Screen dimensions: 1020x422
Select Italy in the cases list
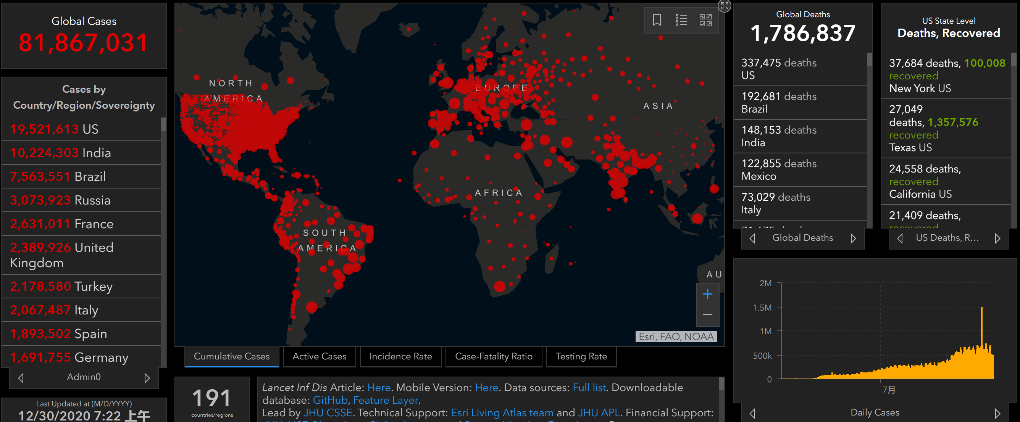pyautogui.click(x=81, y=310)
